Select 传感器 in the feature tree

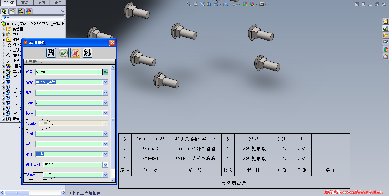pos(18,29)
